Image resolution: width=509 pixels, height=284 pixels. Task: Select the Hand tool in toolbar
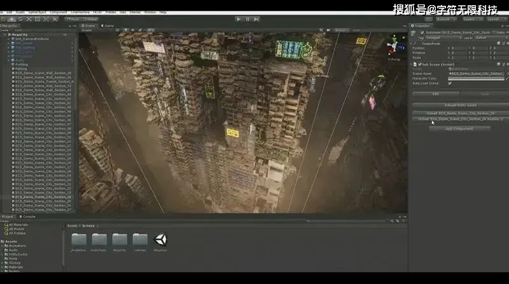click(3, 19)
